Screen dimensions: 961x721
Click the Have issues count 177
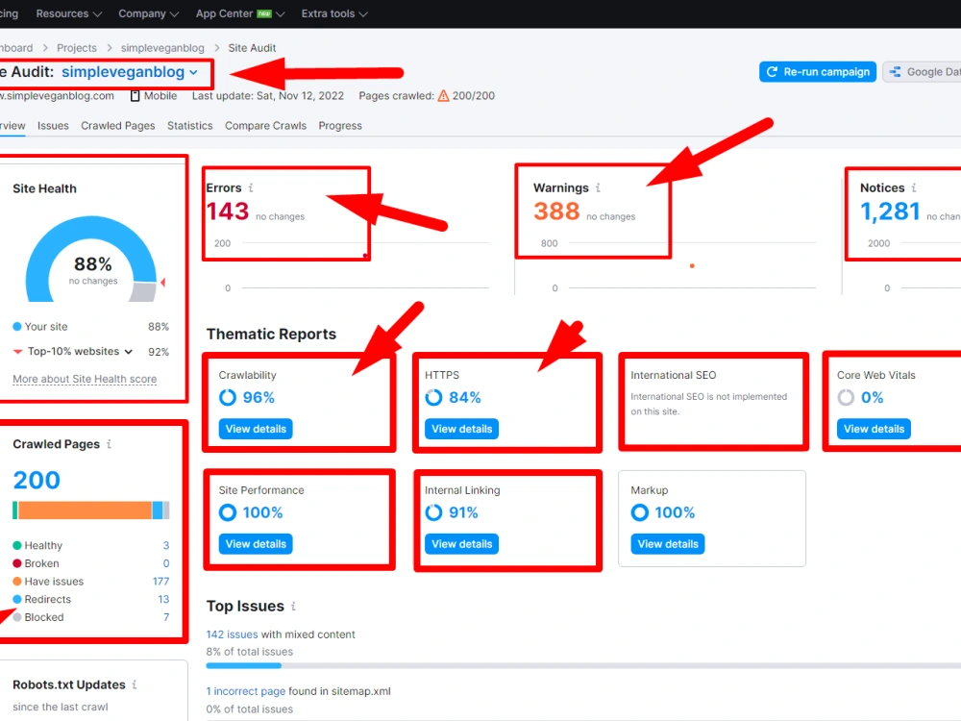[x=160, y=582]
